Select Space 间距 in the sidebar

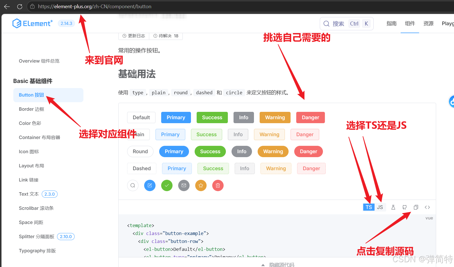[31, 222]
